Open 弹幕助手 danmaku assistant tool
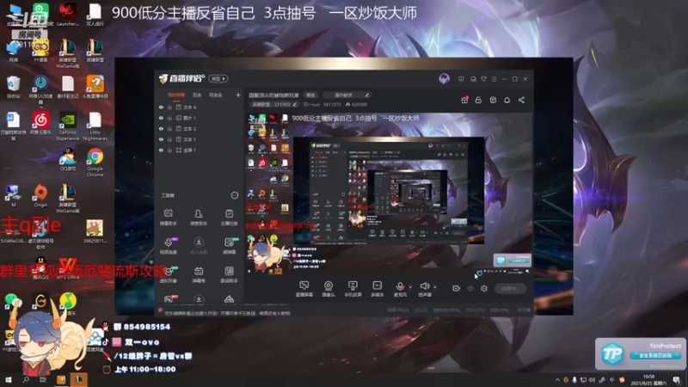 [168, 218]
